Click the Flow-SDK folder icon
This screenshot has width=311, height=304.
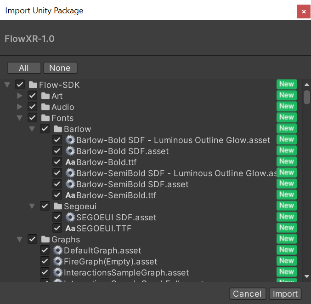[x=33, y=85]
